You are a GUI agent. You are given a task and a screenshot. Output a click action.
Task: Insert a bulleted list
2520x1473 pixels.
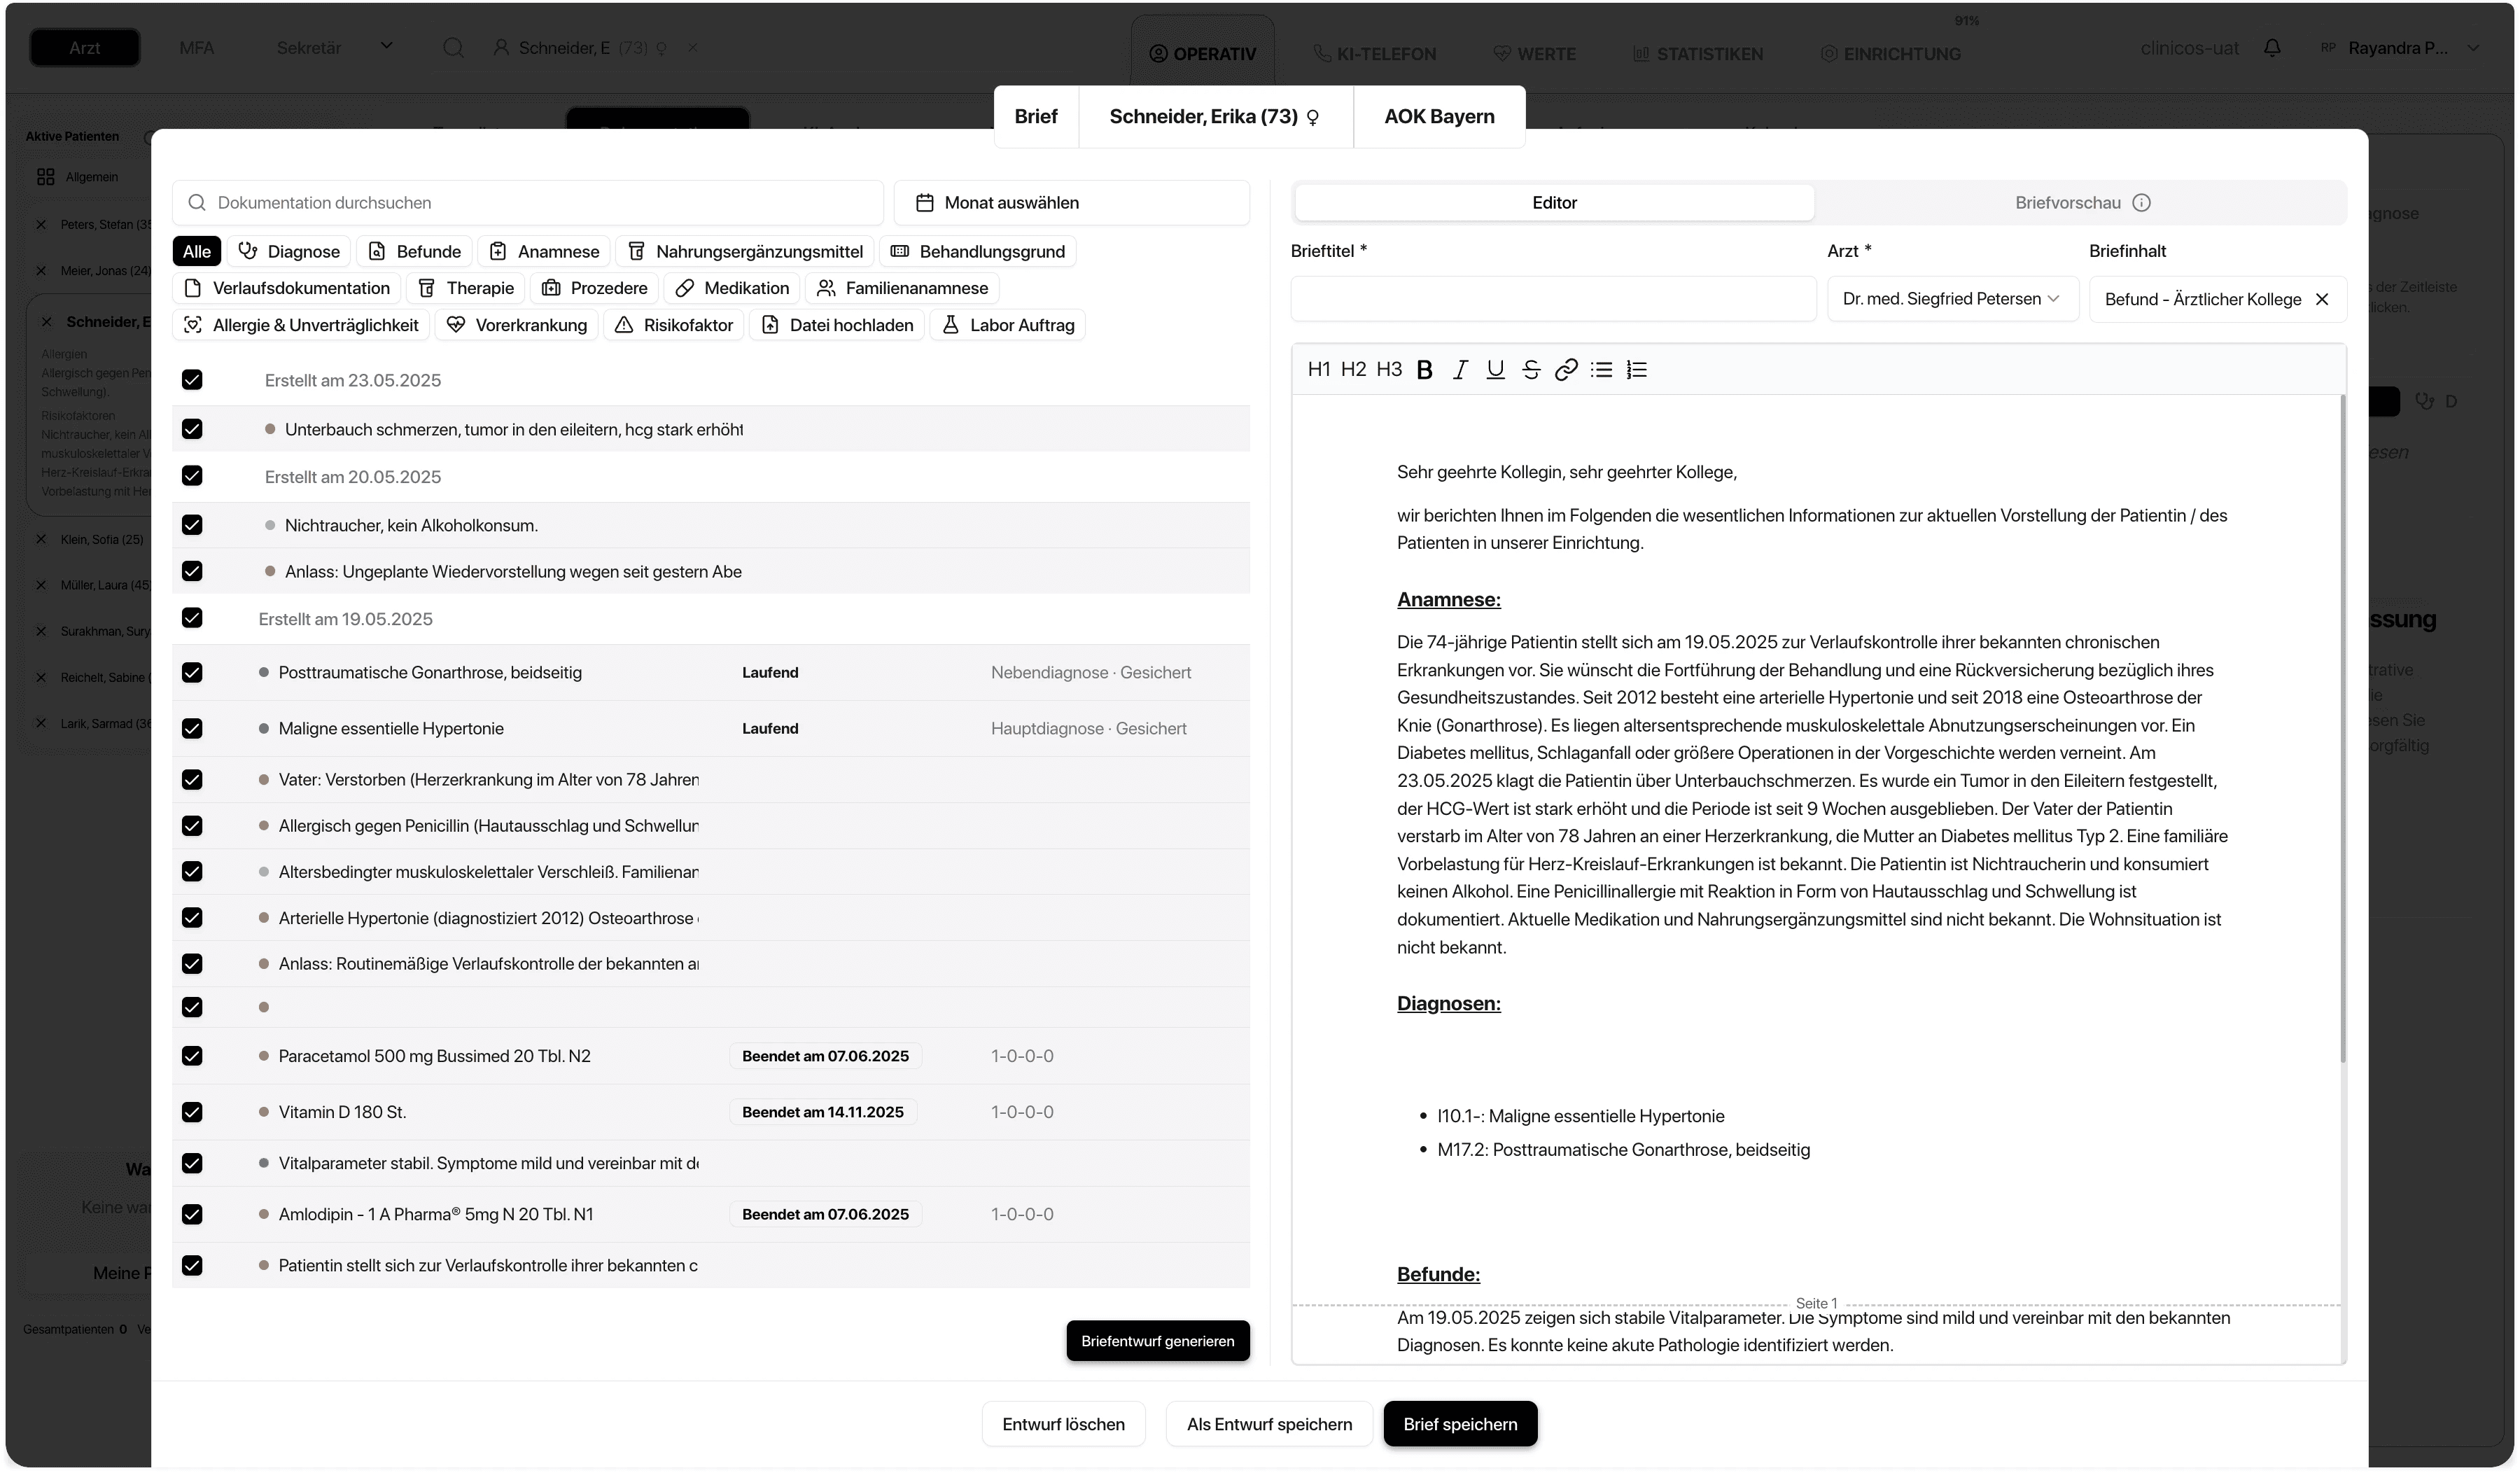1601,370
